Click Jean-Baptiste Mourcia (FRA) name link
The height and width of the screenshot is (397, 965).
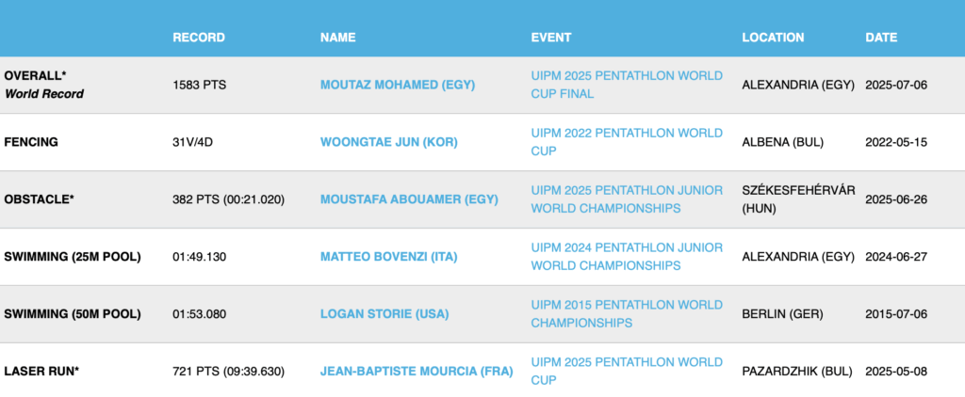coord(416,371)
